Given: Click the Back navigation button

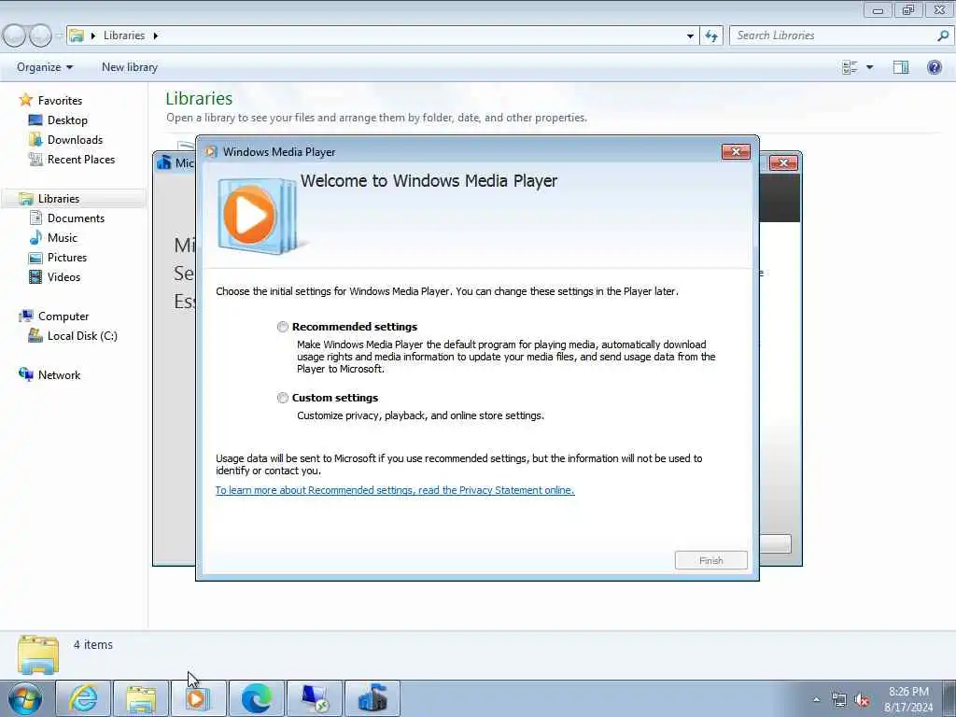Looking at the screenshot, I should (x=14, y=36).
